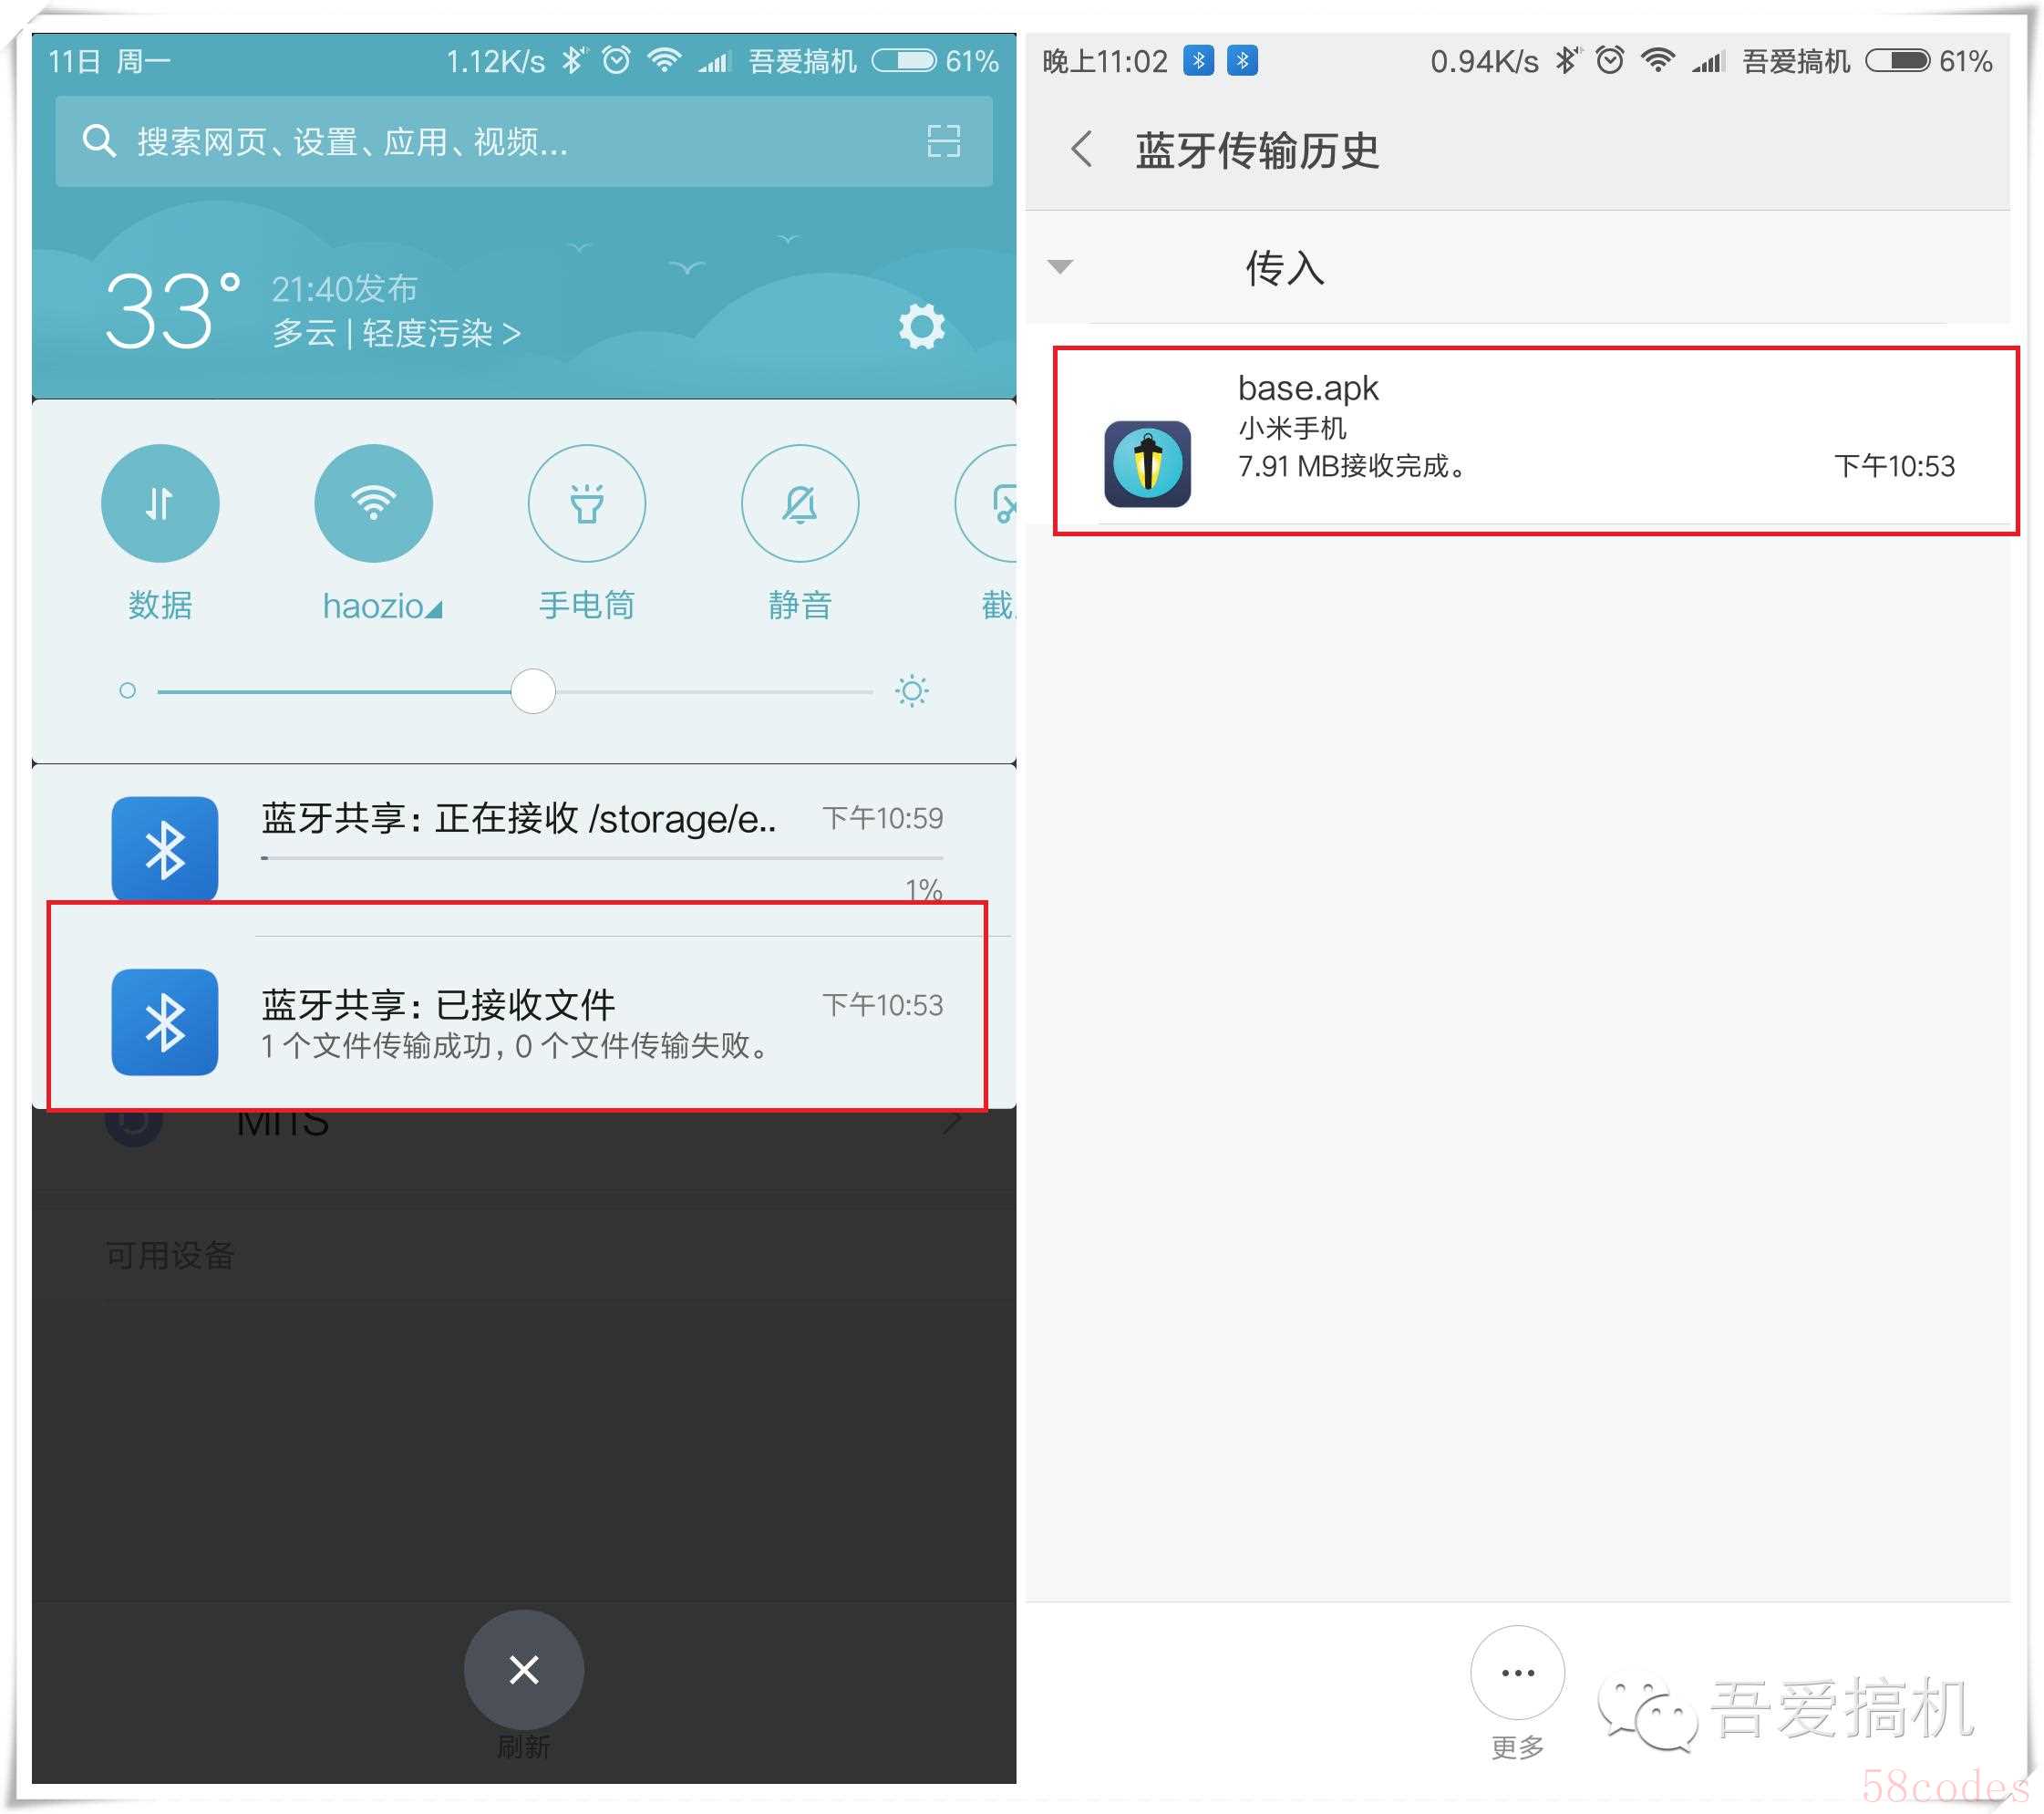The height and width of the screenshot is (1814, 2044).
Task: Tap the 33° temperature reading
Action: (173, 311)
